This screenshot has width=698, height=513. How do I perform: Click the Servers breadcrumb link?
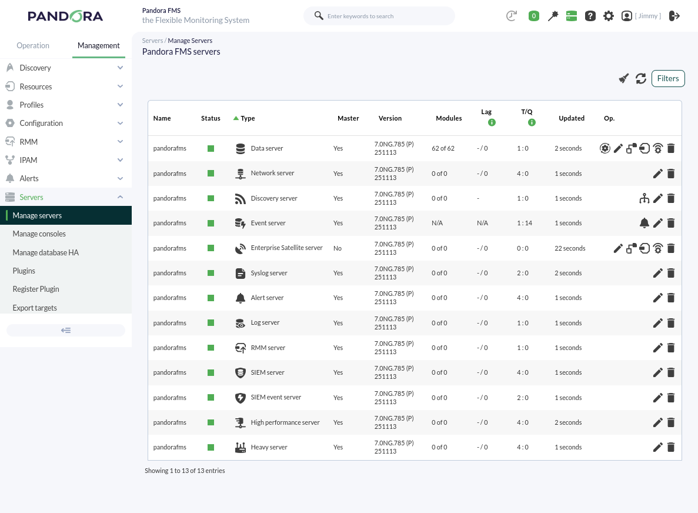(x=152, y=41)
